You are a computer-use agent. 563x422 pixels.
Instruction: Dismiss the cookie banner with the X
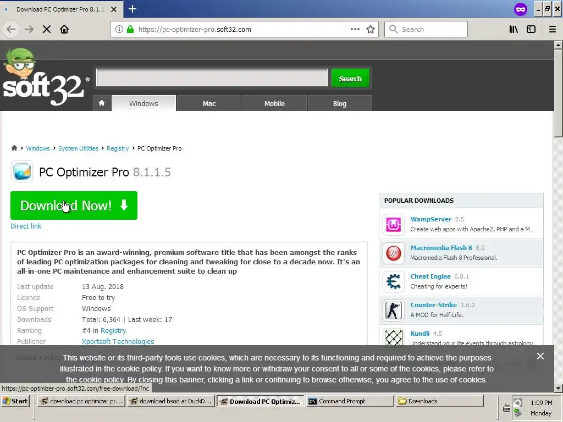pyautogui.click(x=540, y=356)
